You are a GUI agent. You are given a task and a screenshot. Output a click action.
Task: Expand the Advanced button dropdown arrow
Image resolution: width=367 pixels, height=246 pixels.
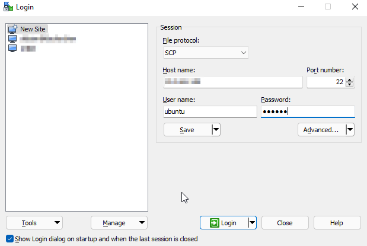point(349,130)
